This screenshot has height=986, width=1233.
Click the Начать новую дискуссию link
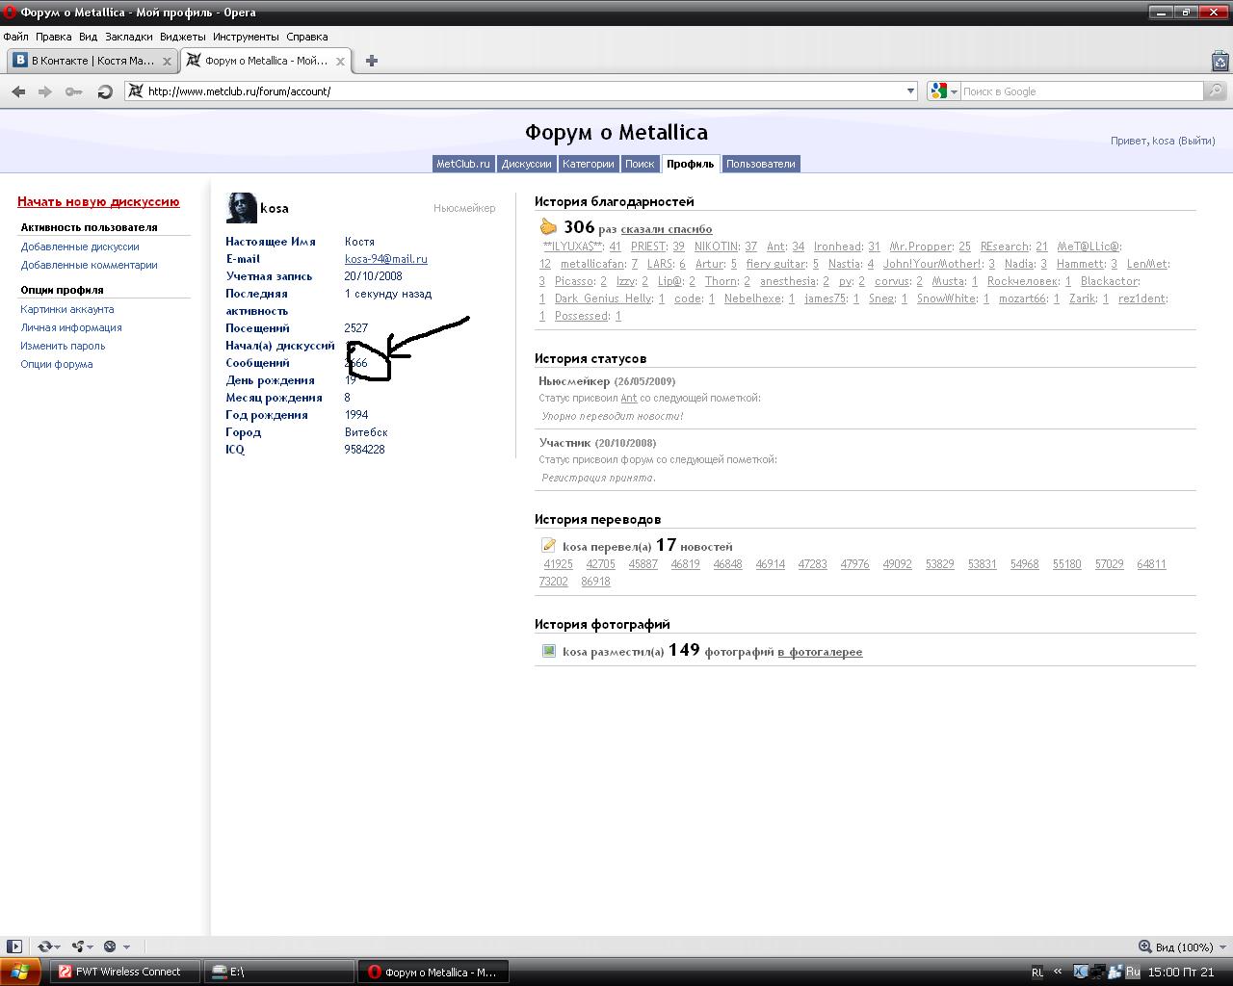(98, 202)
